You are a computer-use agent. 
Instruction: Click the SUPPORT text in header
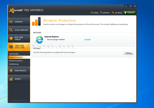106,13
